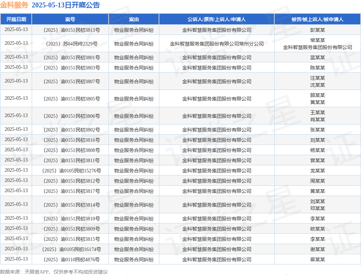Click defendant 汪某某
Screen dimensions: 361x275
coord(318,78)
